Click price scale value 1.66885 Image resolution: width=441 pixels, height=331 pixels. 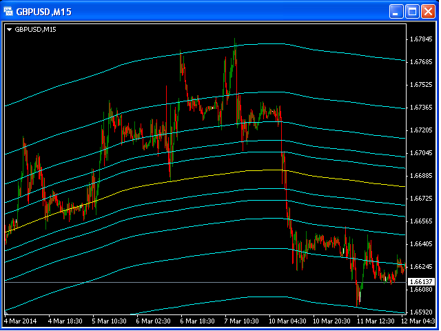[421, 176]
